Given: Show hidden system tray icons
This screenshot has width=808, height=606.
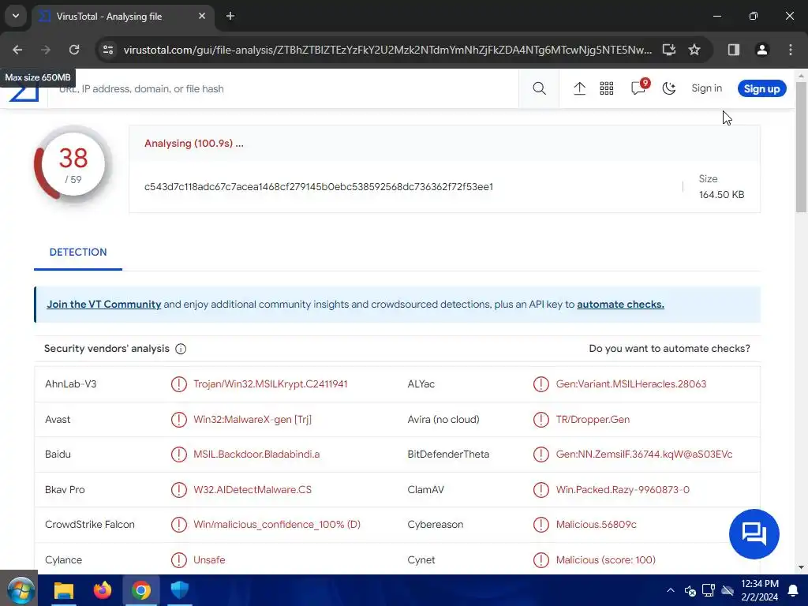Looking at the screenshot, I should [x=671, y=590].
